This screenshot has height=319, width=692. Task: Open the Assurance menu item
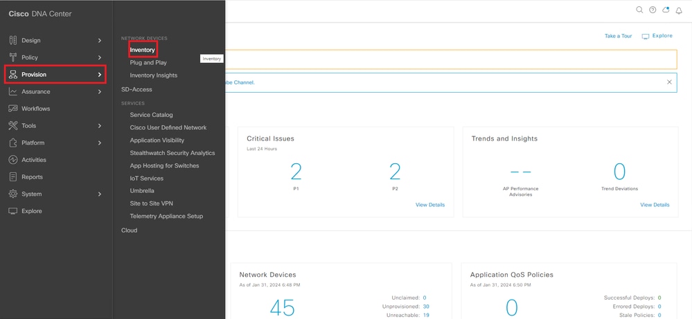pos(36,91)
